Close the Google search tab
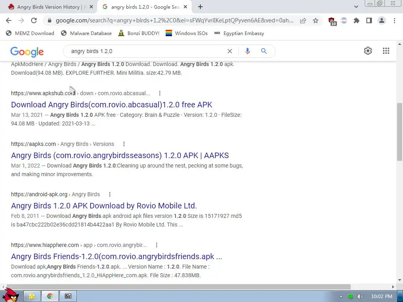 (185, 7)
